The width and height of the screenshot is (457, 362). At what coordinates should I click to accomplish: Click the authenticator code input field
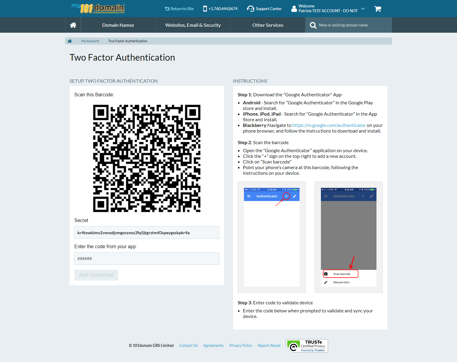point(147,259)
